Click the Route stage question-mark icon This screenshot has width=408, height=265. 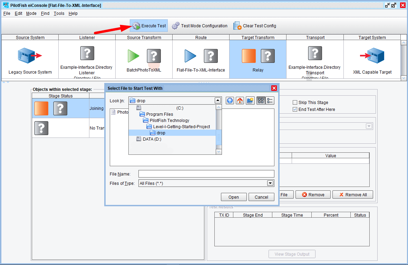click(211, 56)
